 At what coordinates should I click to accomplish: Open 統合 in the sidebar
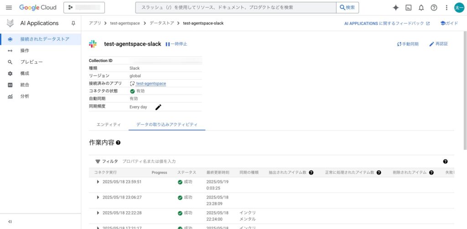(x=41, y=85)
